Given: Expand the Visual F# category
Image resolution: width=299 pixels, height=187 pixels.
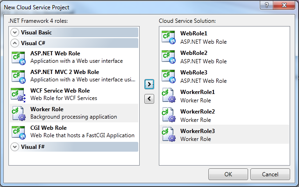Looking at the screenshot, I should pyautogui.click(x=15, y=147).
